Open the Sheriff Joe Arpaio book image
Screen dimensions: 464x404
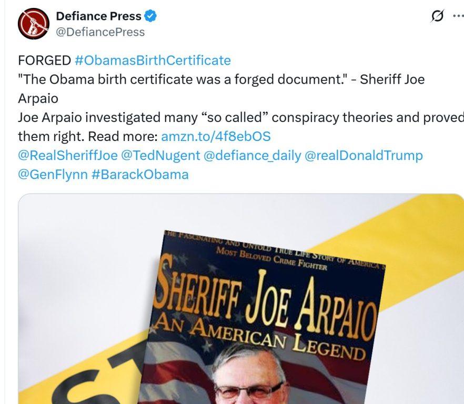pos(241,299)
